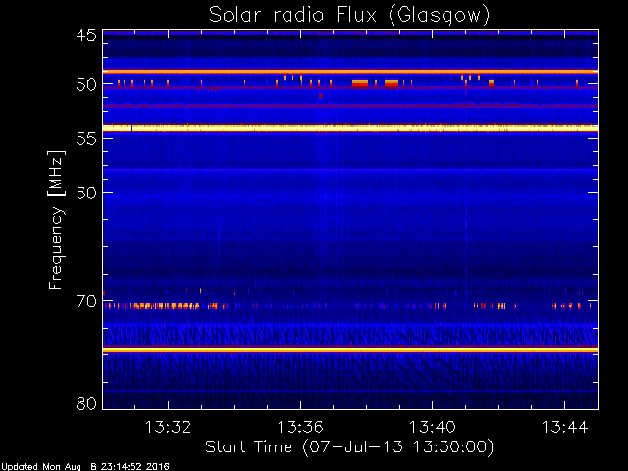This screenshot has height=471, width=628.
Task: Click the bright yellow band near 75 MHz
Action: (350, 350)
